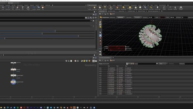Image resolution: width=193 pixels, height=109 pixels.
Task: Select the Curve shelf tool
Action: 3,8
